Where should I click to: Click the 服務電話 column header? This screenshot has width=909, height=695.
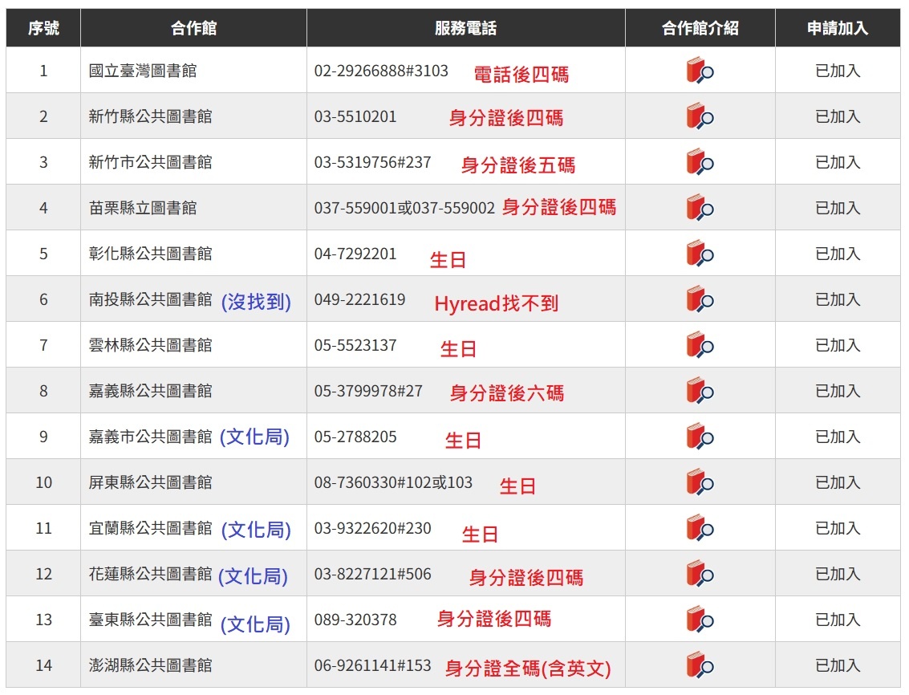click(x=465, y=28)
